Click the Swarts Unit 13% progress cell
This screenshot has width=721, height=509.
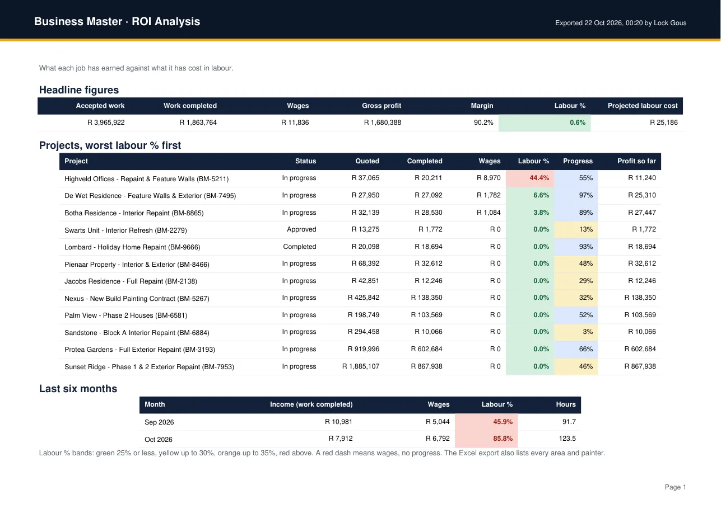576,230
